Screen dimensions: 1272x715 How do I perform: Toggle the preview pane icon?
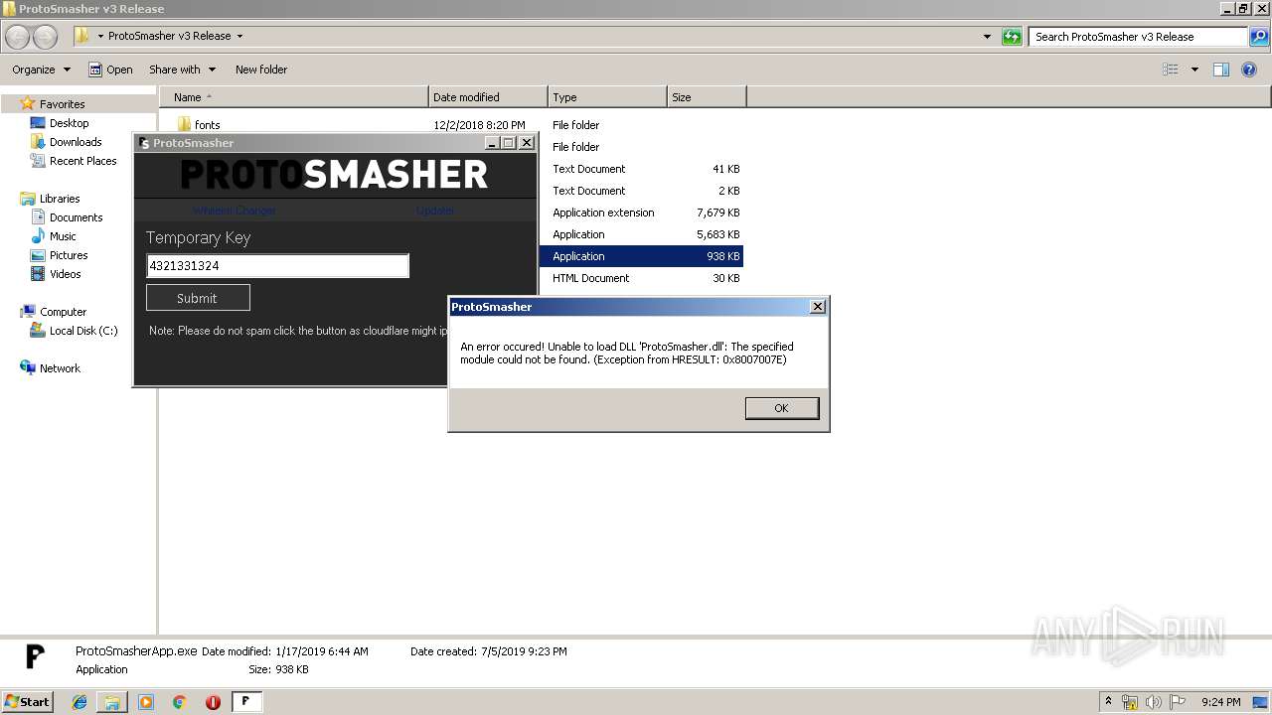pos(1221,70)
